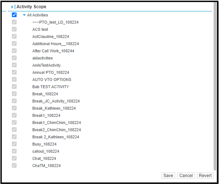Select the Break1_108224 row text
This screenshot has width=219, height=184.
point(46,115)
